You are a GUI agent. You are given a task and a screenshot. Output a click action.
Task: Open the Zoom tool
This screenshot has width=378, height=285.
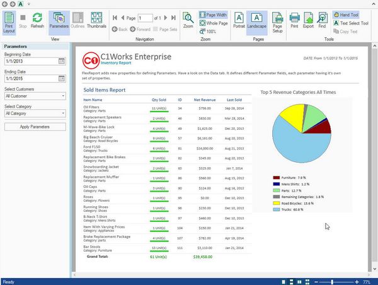(x=188, y=20)
